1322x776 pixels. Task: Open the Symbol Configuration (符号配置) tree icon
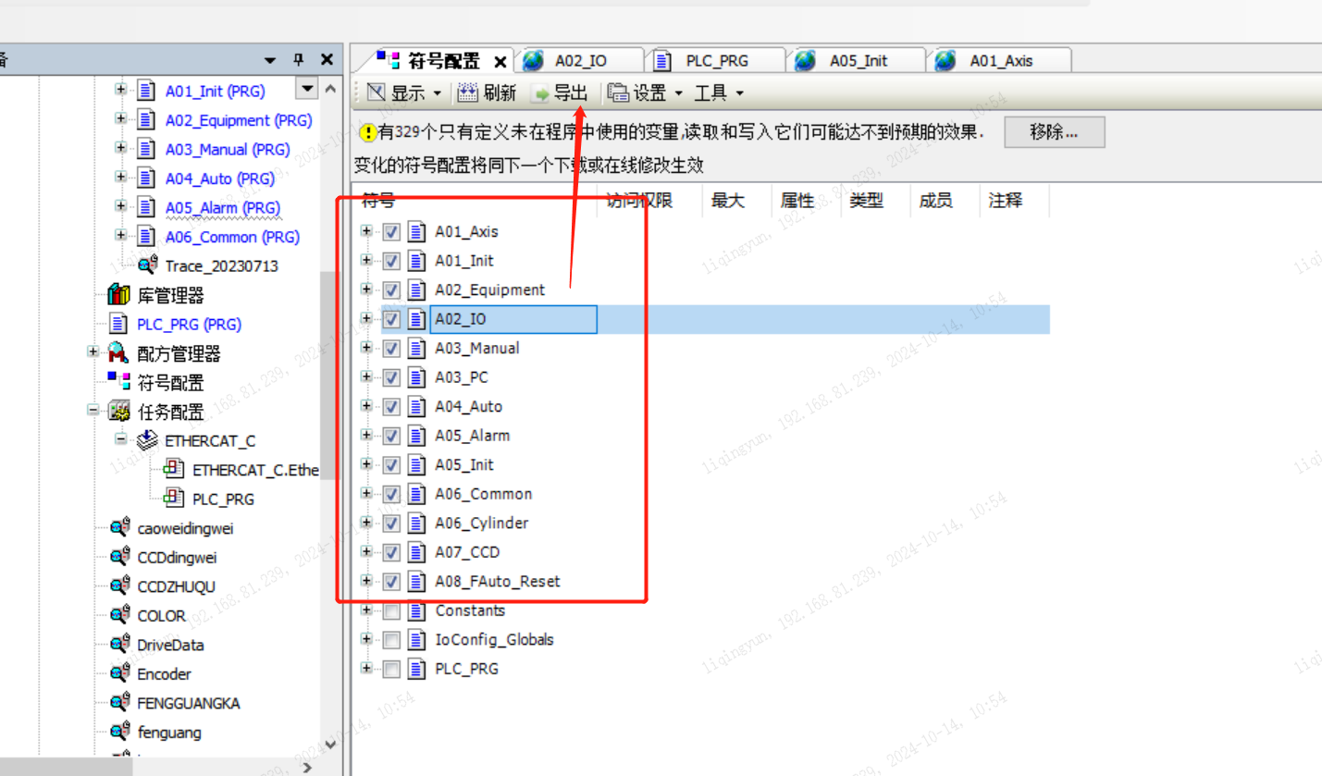pyautogui.click(x=118, y=382)
